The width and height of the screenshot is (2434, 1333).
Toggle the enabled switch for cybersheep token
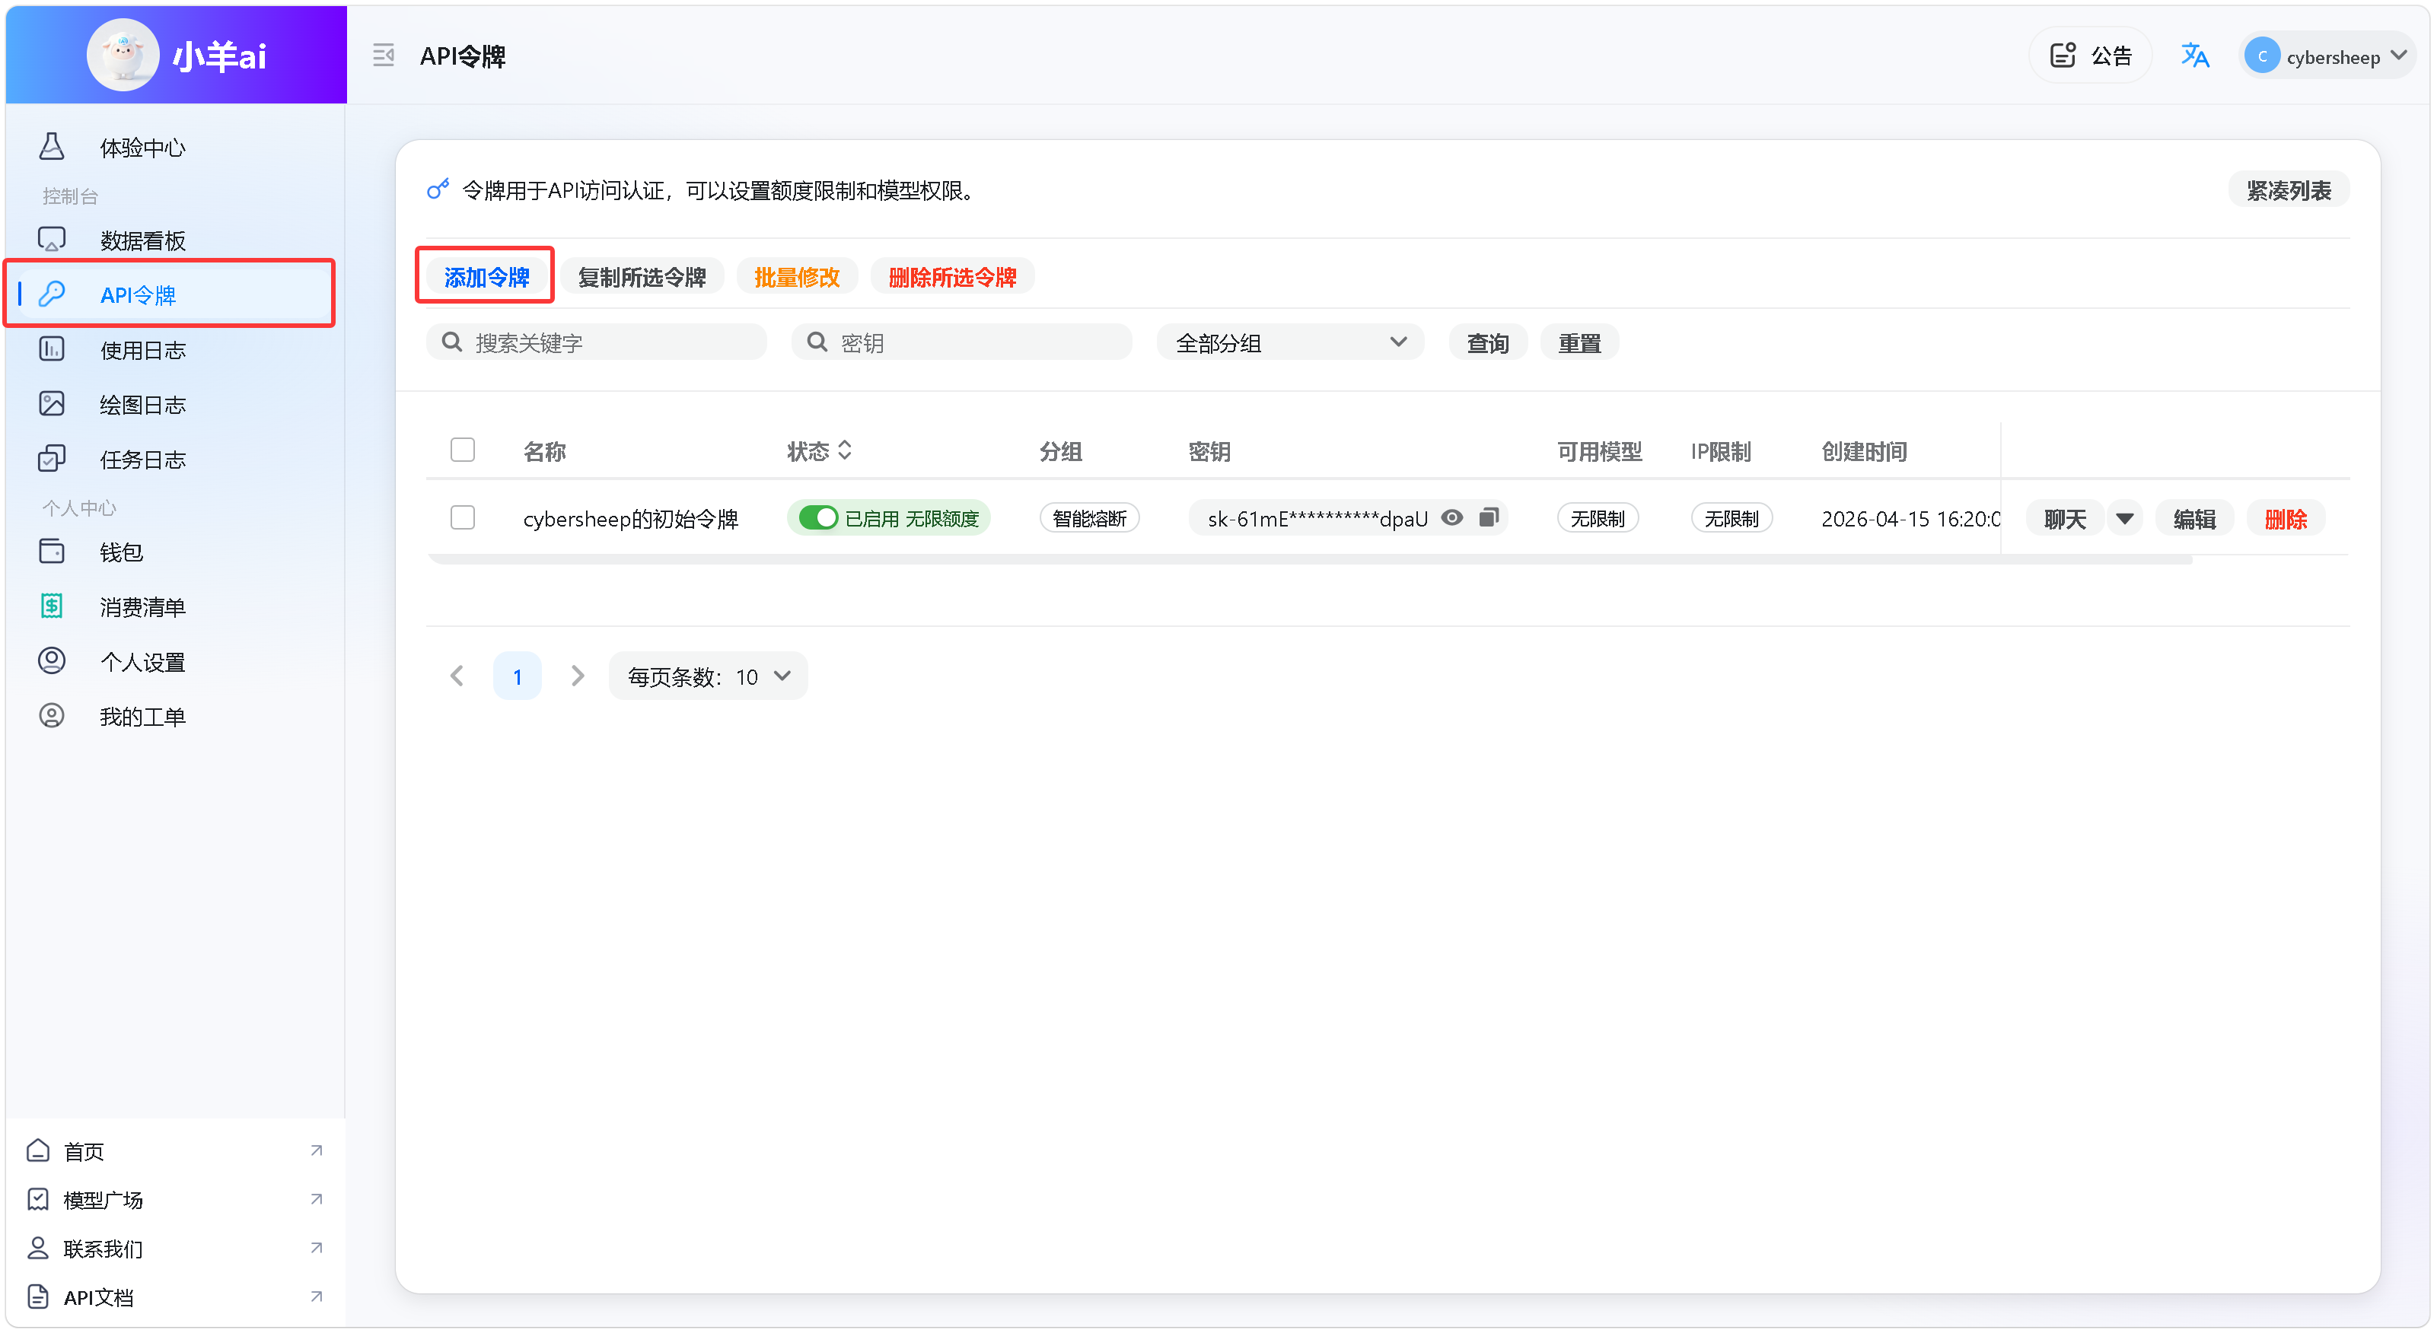[x=817, y=517]
